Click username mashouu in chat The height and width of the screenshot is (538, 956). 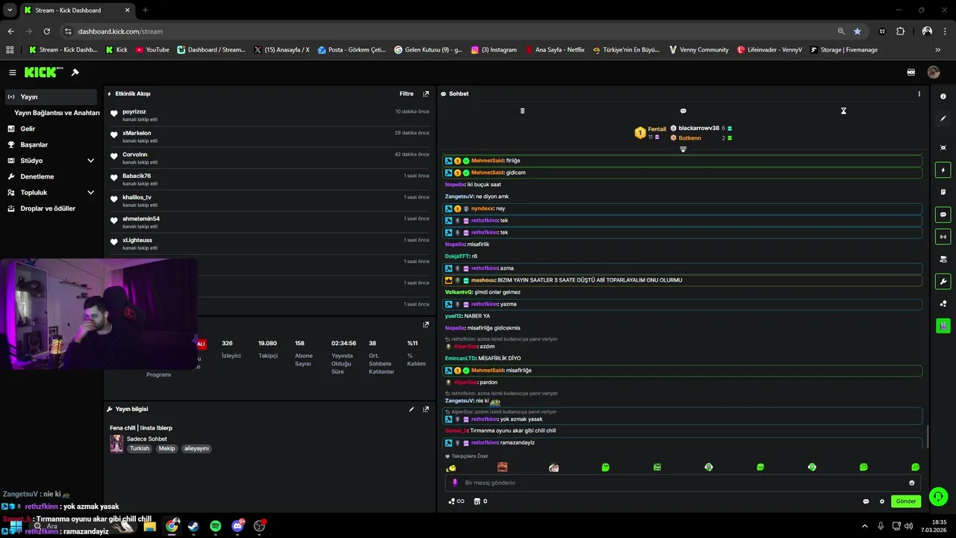coord(483,280)
